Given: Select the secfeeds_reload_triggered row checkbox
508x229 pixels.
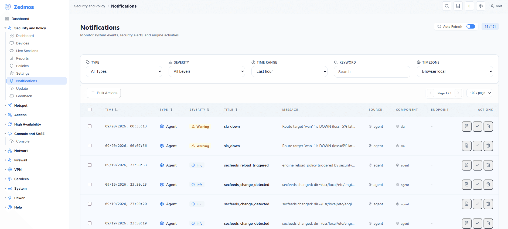Looking at the screenshot, I should click(90, 165).
